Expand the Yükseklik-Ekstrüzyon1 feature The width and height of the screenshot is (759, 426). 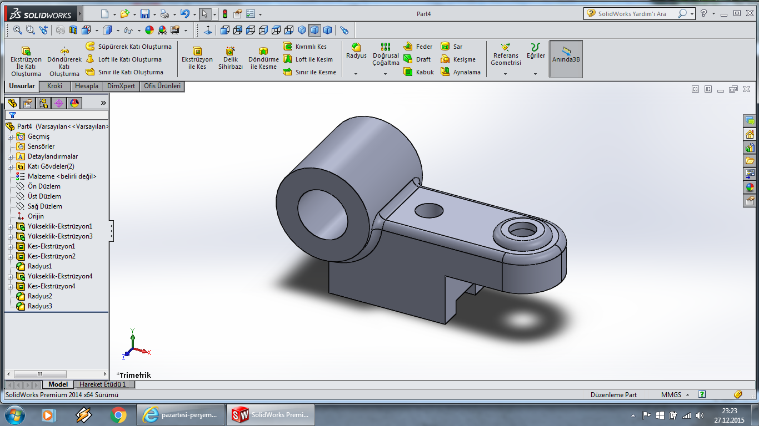10,226
